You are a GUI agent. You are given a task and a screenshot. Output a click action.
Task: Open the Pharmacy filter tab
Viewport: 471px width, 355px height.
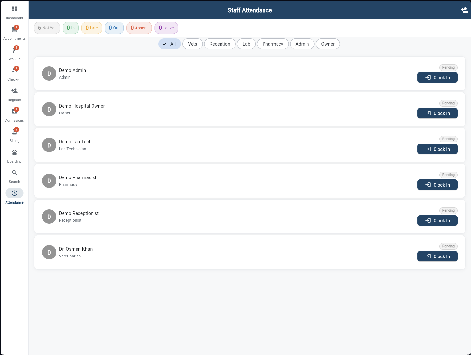[273, 44]
